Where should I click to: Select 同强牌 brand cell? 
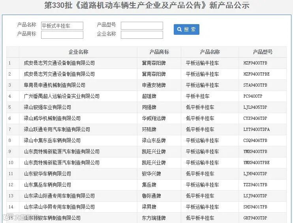159,107
